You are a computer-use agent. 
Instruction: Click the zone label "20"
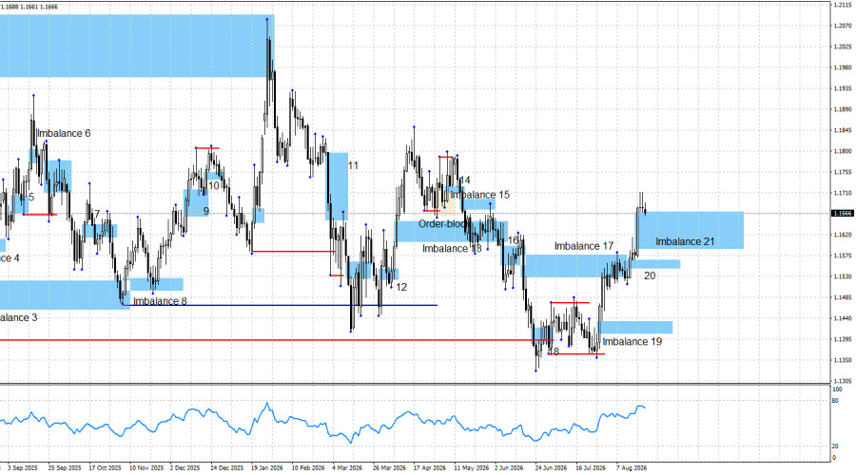click(x=650, y=275)
